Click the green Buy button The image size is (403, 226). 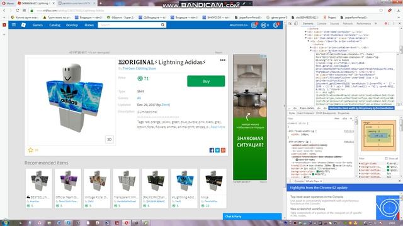click(206, 81)
